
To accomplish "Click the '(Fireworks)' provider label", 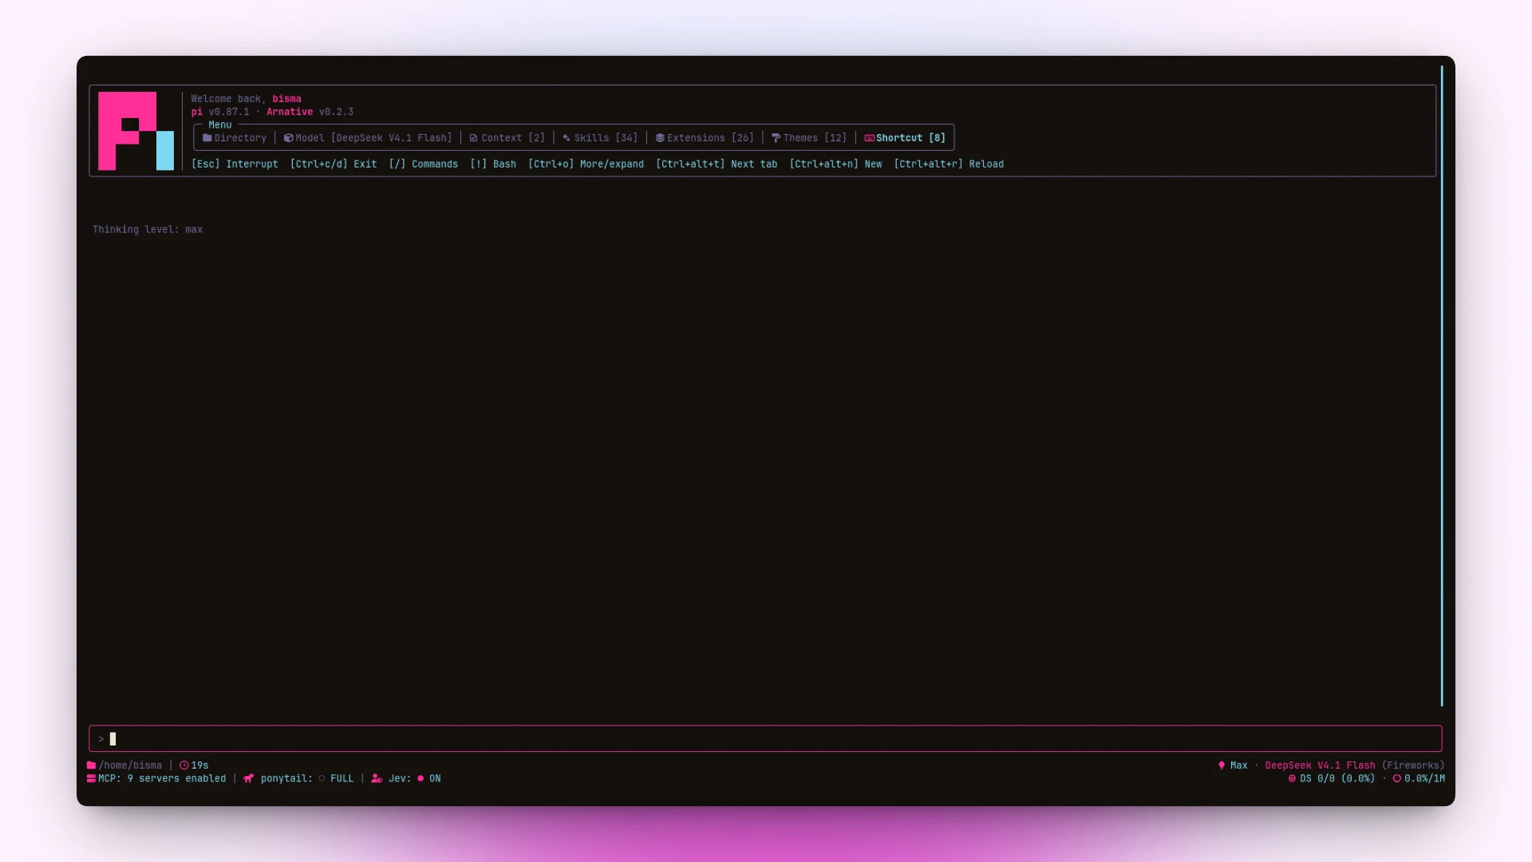I will point(1413,765).
